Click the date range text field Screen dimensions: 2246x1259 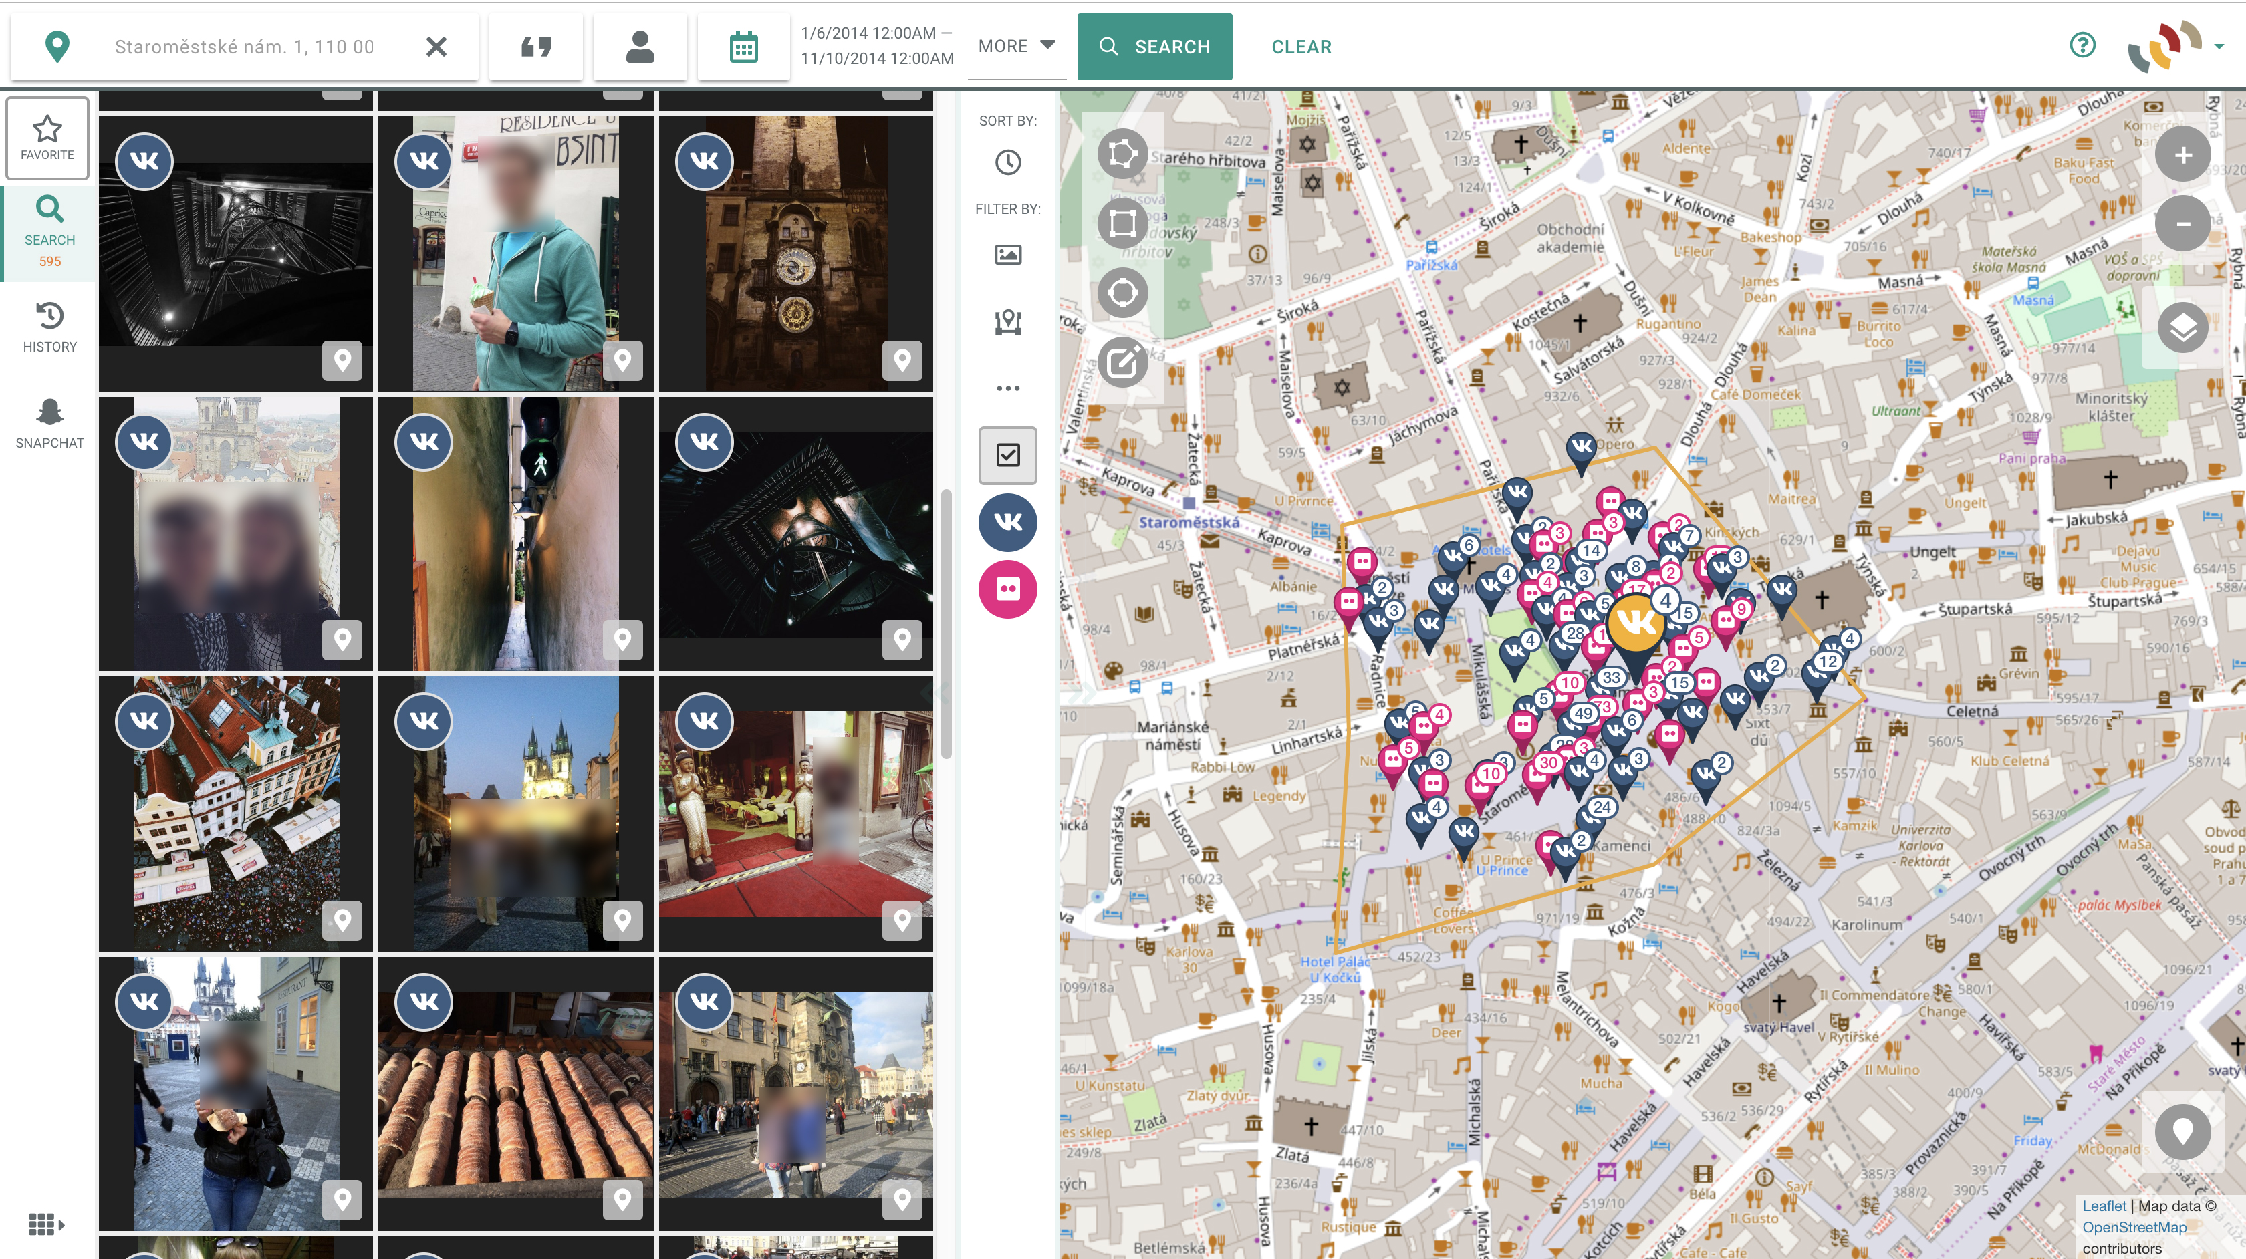877,46
